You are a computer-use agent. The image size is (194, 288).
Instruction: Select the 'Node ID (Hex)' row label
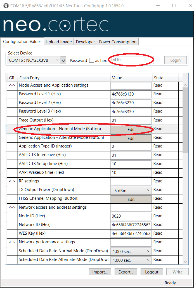click(32, 216)
